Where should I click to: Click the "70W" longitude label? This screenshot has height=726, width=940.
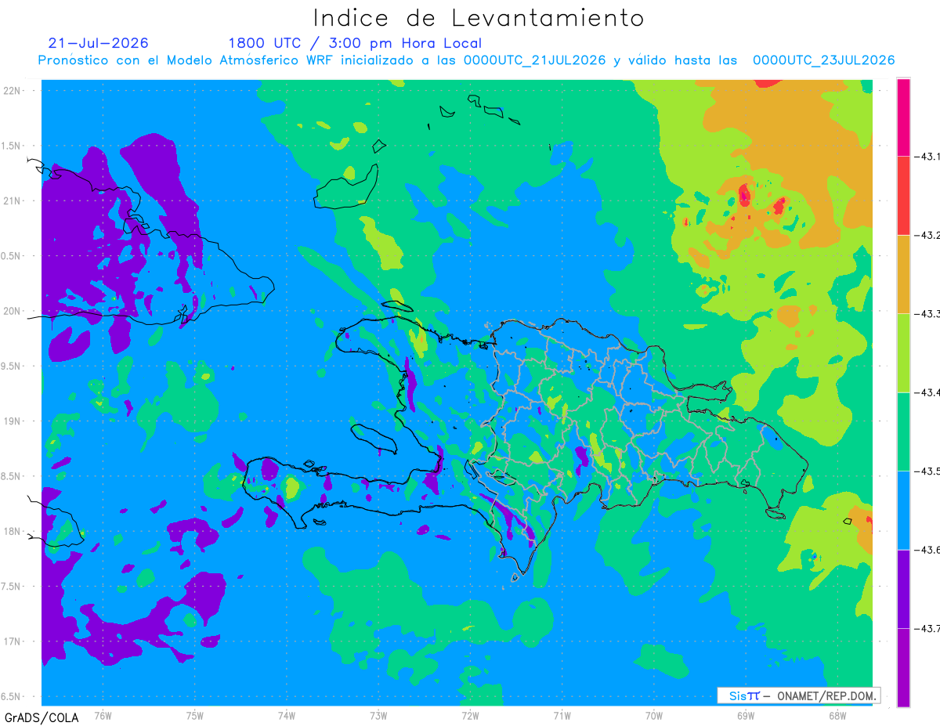coord(653,716)
